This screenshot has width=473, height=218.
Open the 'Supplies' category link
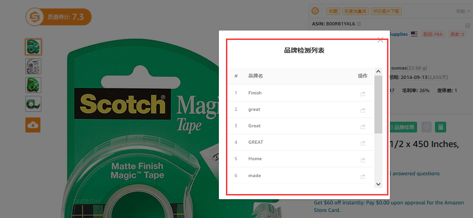coord(398,34)
